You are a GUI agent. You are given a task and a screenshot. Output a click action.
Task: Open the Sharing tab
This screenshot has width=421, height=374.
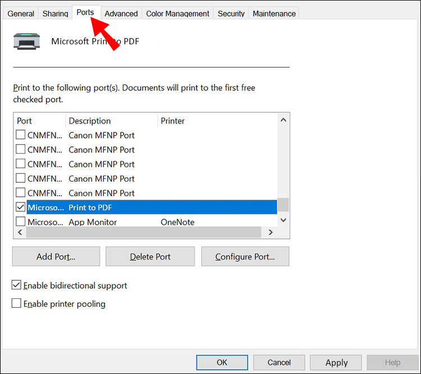coord(55,13)
